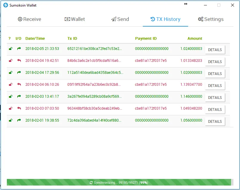View DETAILS for amount 1.139347700
Image resolution: width=240 pixels, height=190 pixels.
[x=215, y=85]
